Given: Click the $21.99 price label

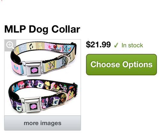Looking at the screenshot, I should click(98, 44).
